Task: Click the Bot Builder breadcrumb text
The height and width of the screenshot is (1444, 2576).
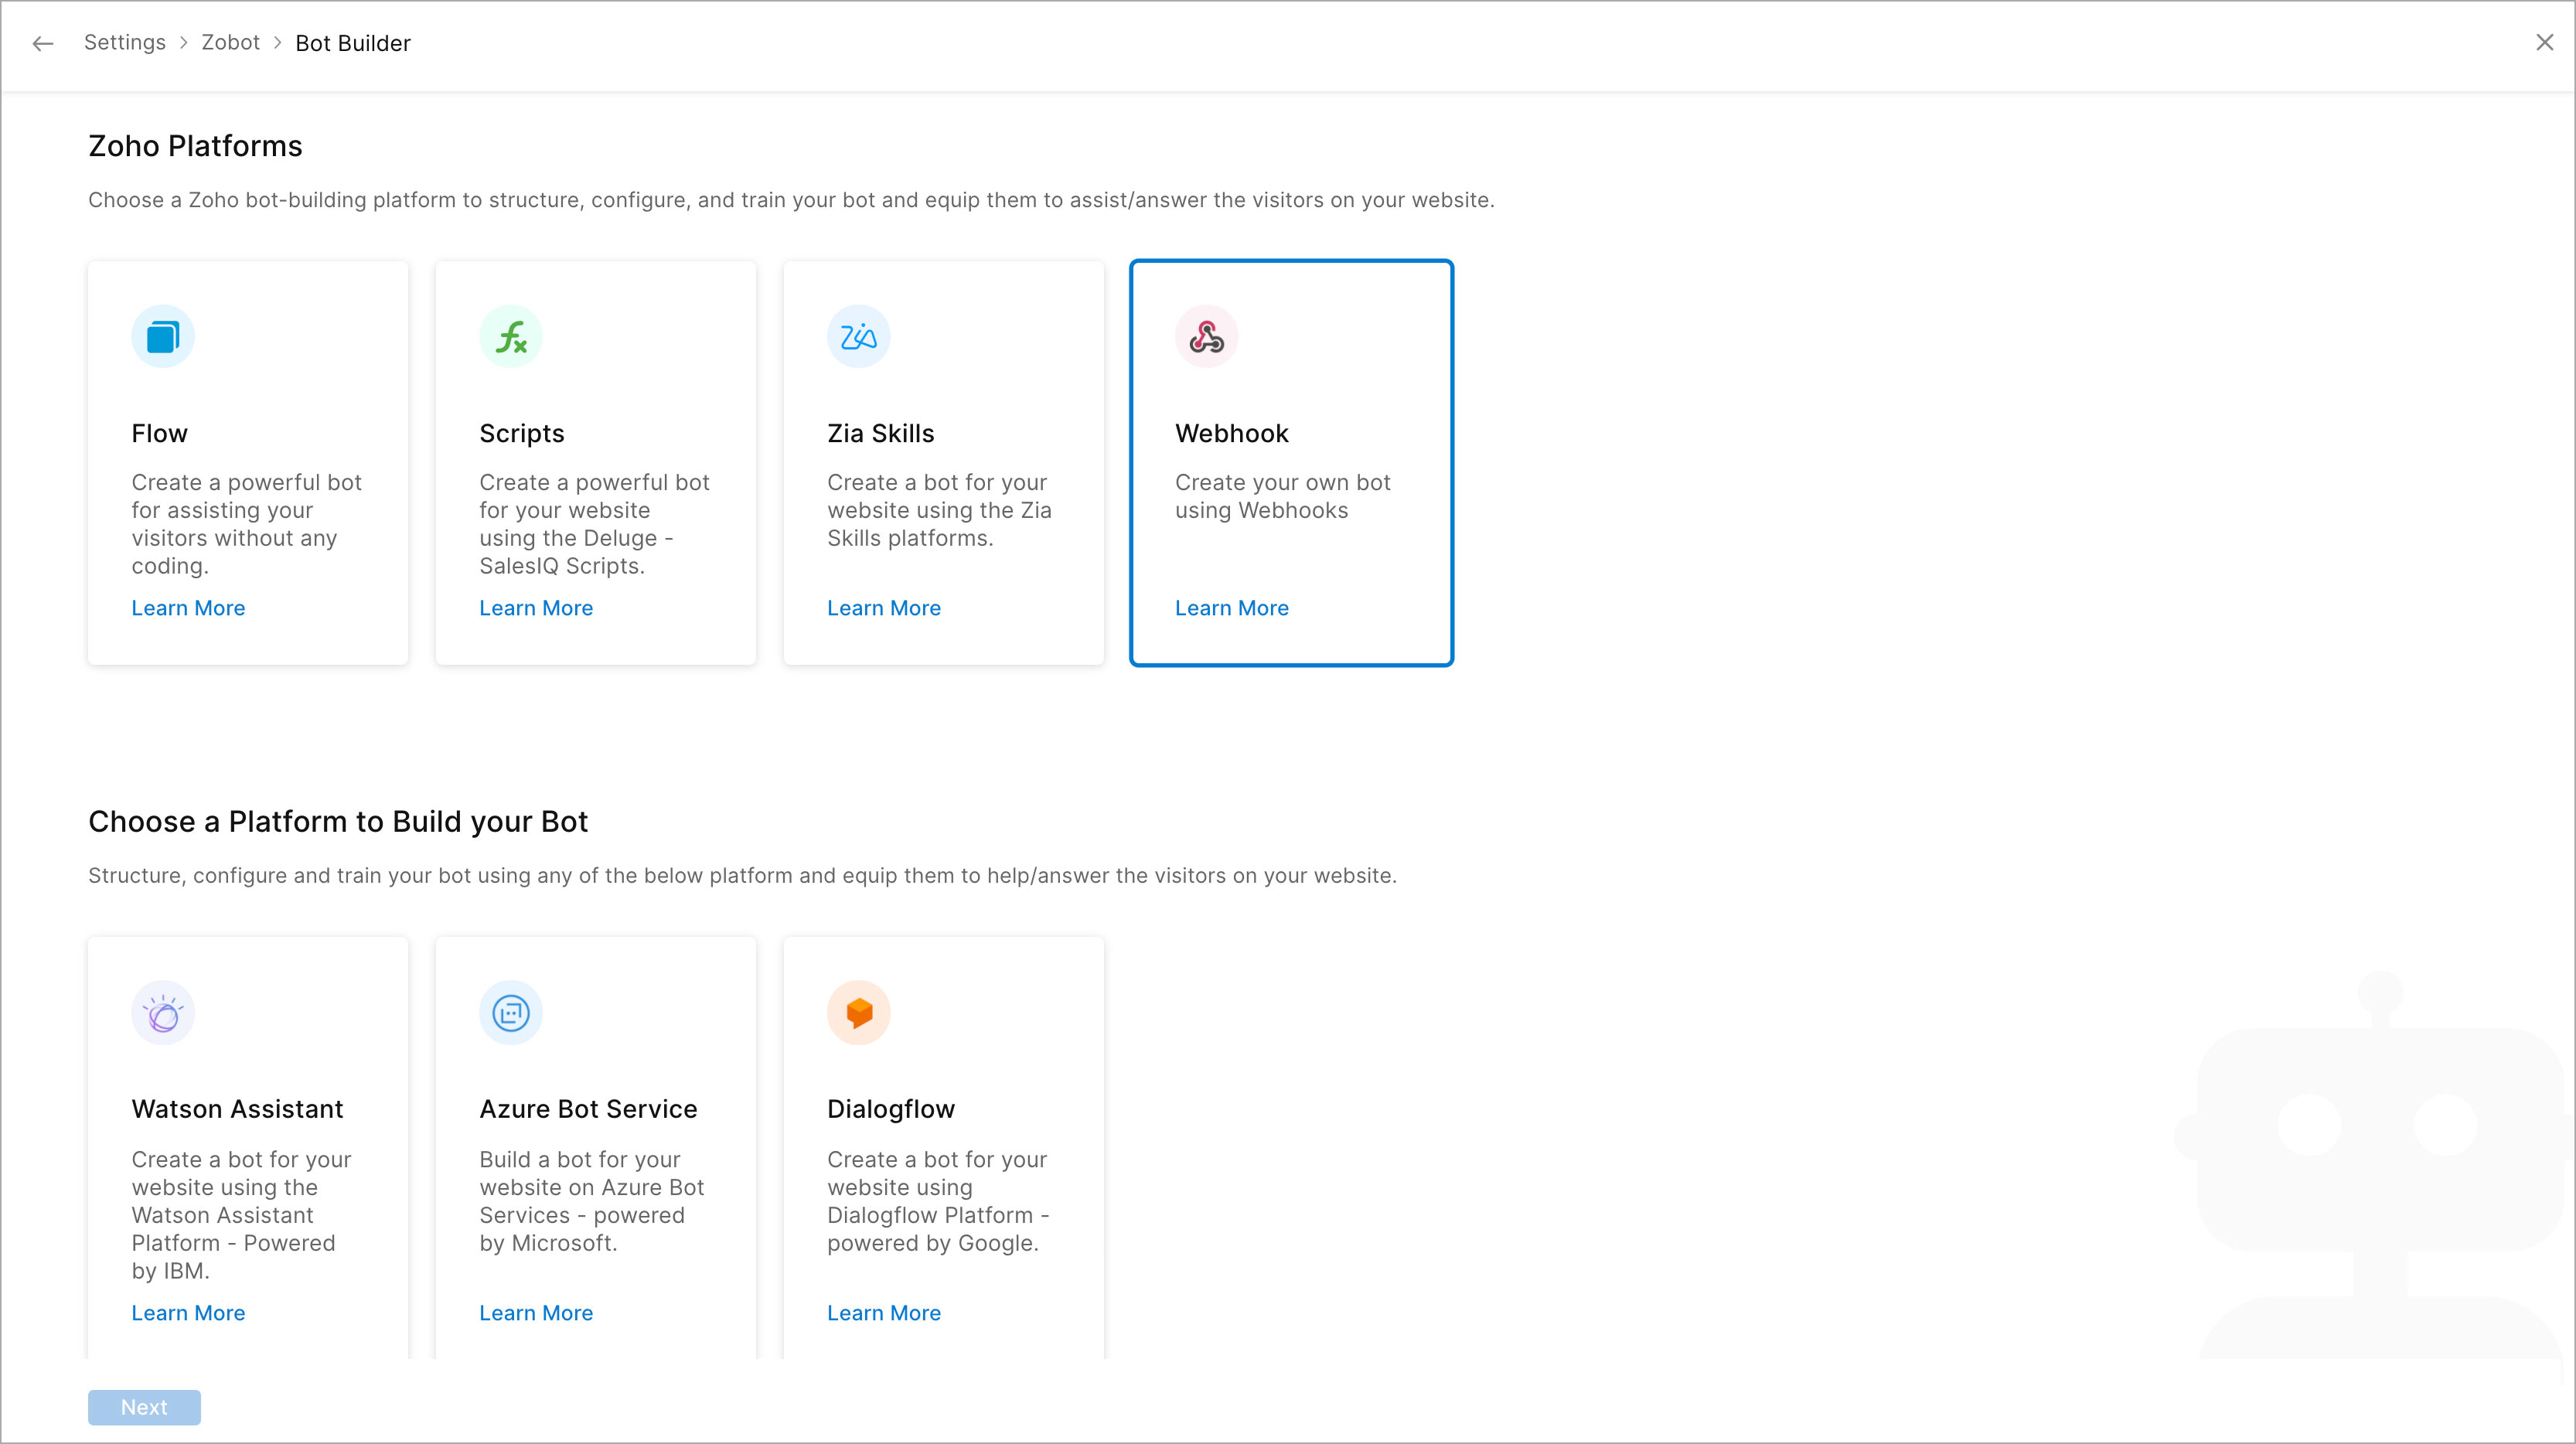Action: click(353, 43)
